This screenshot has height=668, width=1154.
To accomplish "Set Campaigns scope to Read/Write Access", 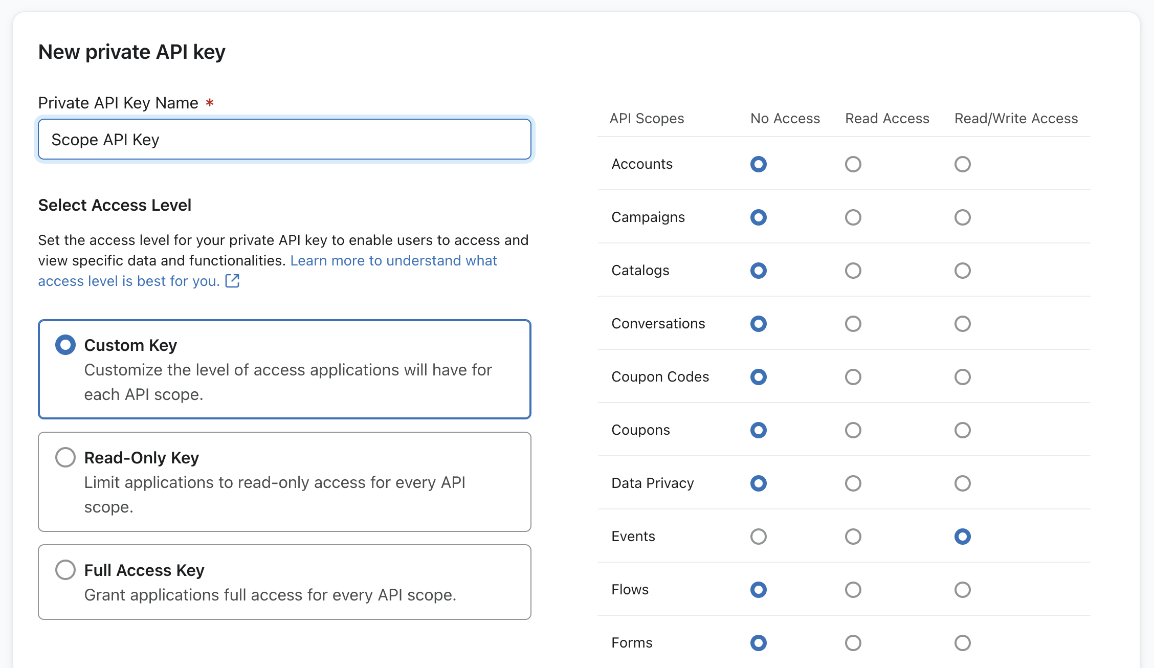I will [x=962, y=217].
